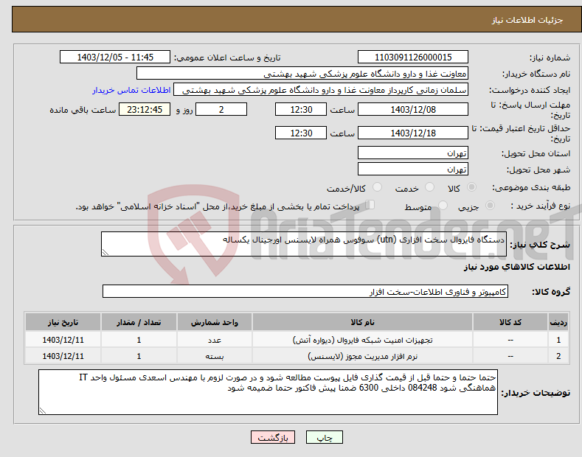Click the بسته unit cell in row 2
Image resolution: width=582 pixels, height=457 pixels.
pyautogui.click(x=215, y=356)
